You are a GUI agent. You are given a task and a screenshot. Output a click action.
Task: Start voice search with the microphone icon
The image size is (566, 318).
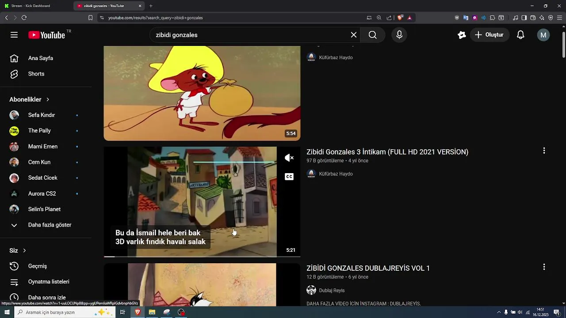pyautogui.click(x=399, y=35)
